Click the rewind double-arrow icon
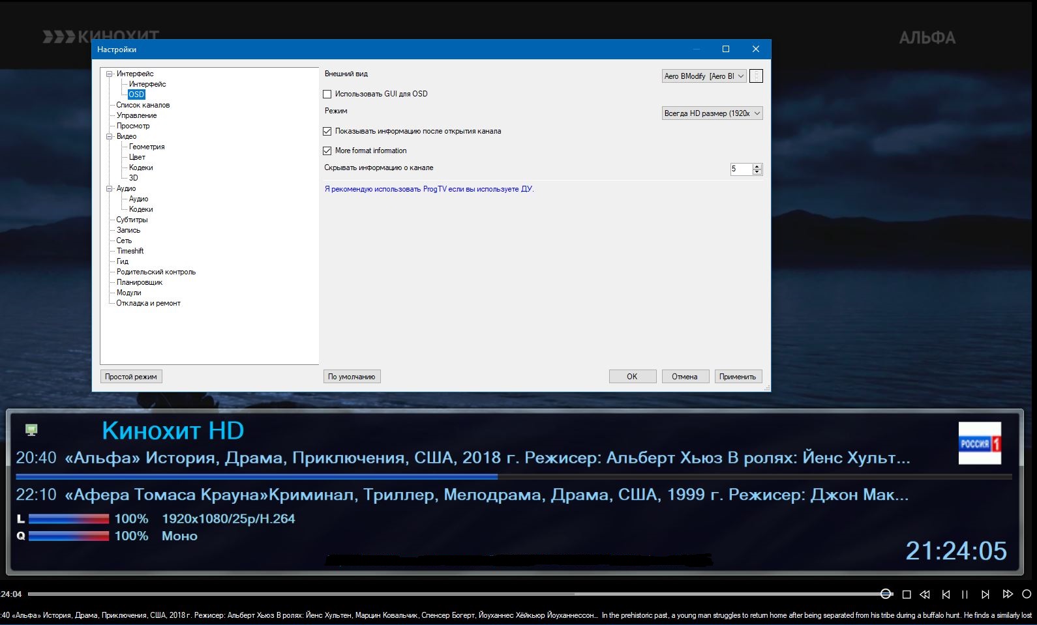Viewport: 1037px width, 625px height. pos(925,594)
